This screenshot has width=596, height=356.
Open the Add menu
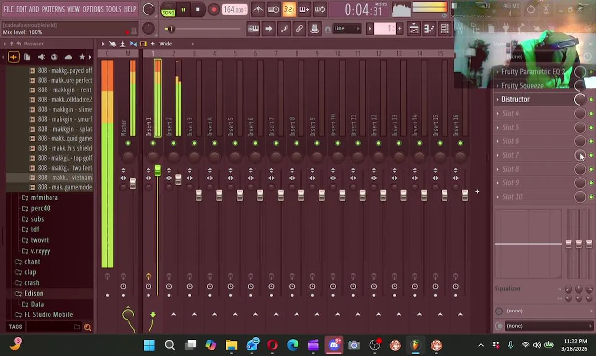tap(34, 9)
